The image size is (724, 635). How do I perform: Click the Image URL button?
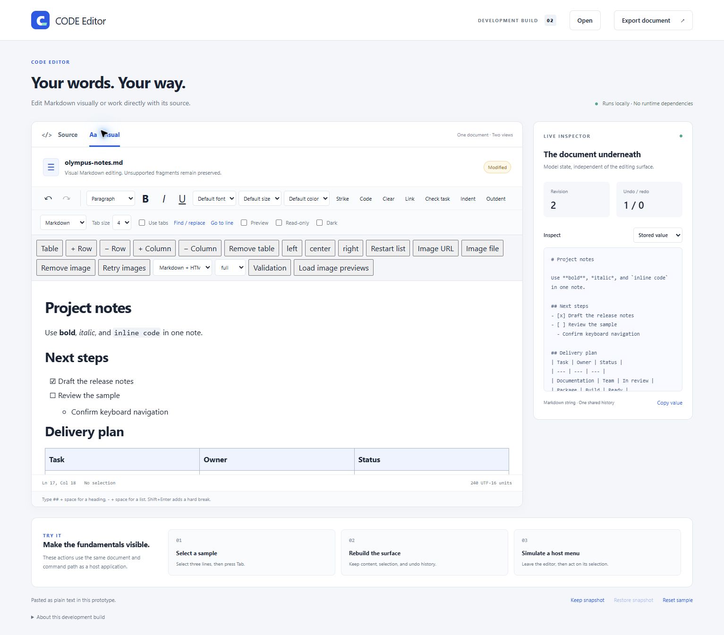pos(435,248)
